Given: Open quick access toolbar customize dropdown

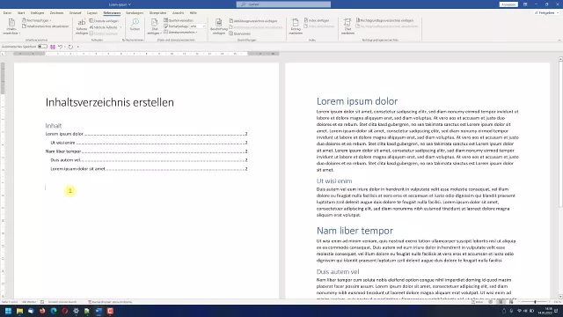Looking at the screenshot, I should (78, 47).
